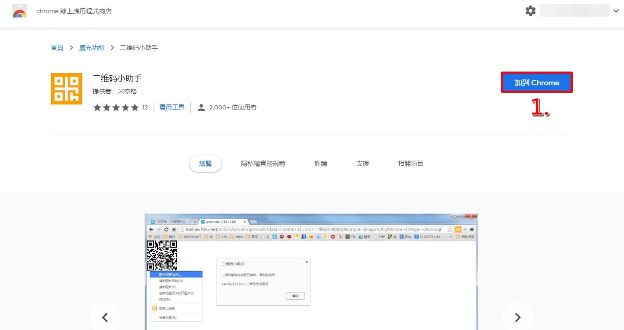Open the settings gear icon

[x=530, y=11]
